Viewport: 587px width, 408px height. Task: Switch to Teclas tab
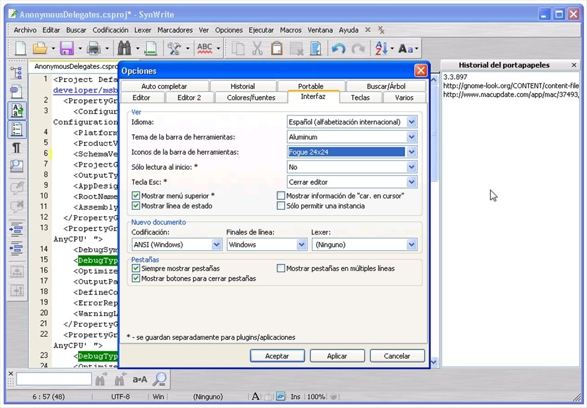pyautogui.click(x=360, y=98)
